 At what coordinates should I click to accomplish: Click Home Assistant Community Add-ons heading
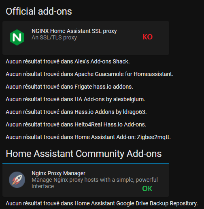84,154
